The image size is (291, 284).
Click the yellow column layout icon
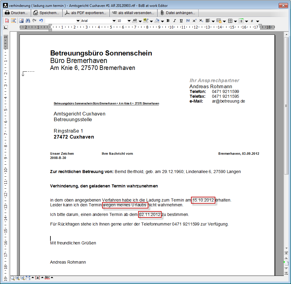point(14,21)
